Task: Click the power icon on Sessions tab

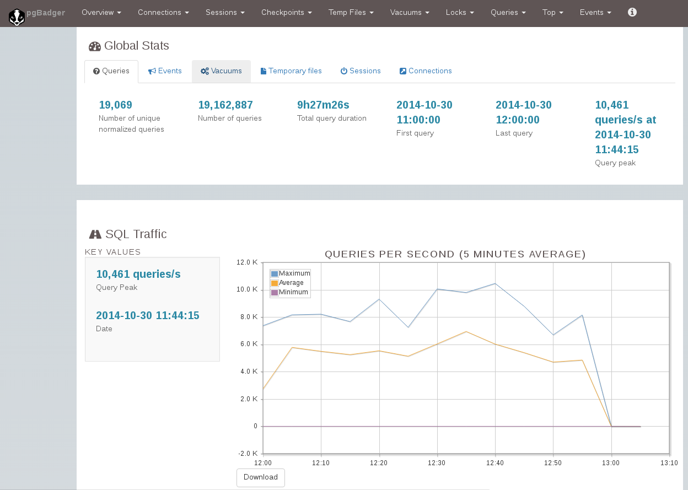Action: point(343,71)
